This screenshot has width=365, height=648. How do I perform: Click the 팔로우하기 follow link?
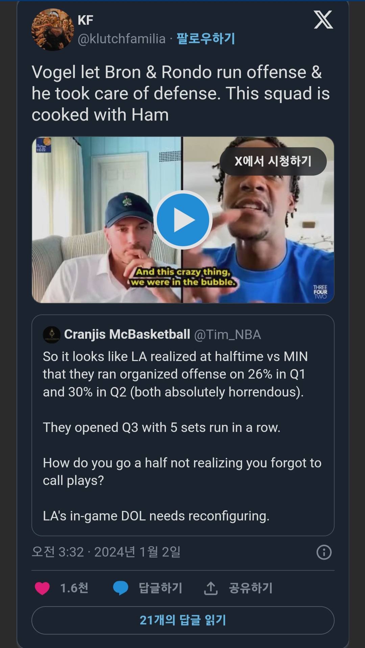206,39
